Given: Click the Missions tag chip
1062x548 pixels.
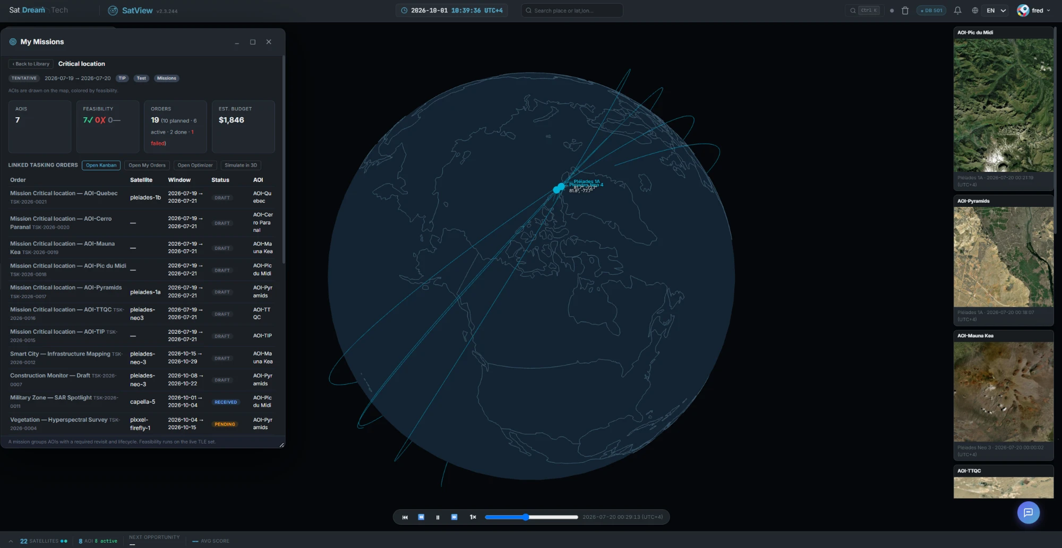Looking at the screenshot, I should pyautogui.click(x=167, y=79).
